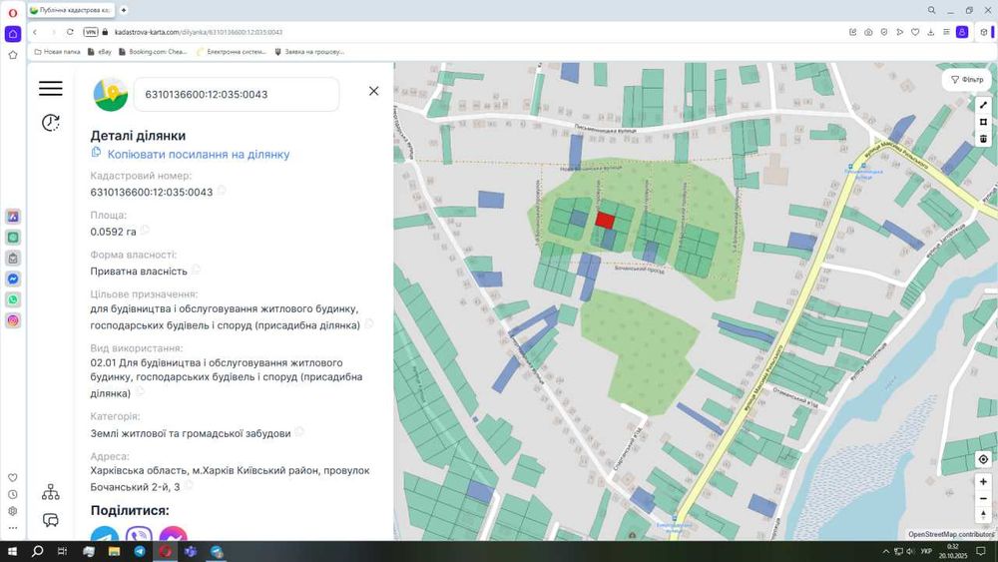998x562 pixels.
Task: Zoom in on the map
Action: (983, 481)
